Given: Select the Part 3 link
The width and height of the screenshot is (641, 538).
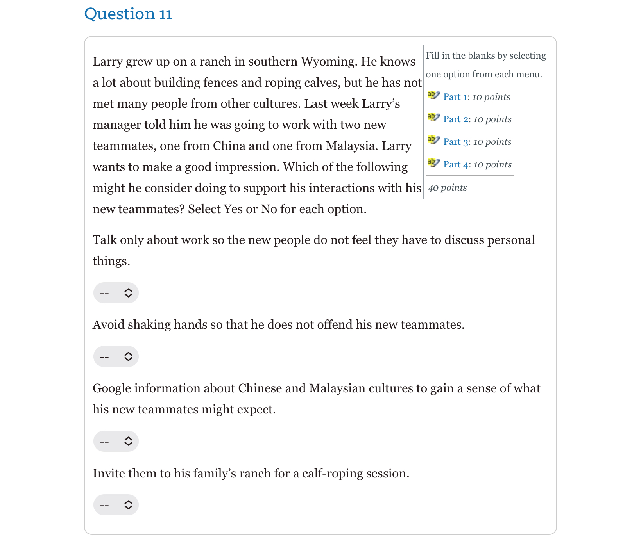Looking at the screenshot, I should pos(456,142).
